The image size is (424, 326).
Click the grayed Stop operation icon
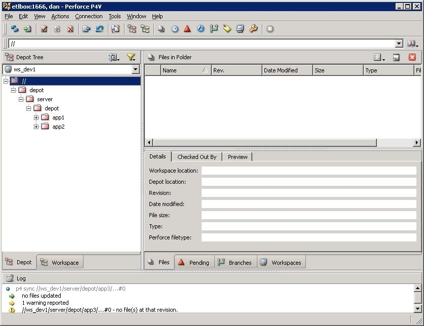coord(270,29)
